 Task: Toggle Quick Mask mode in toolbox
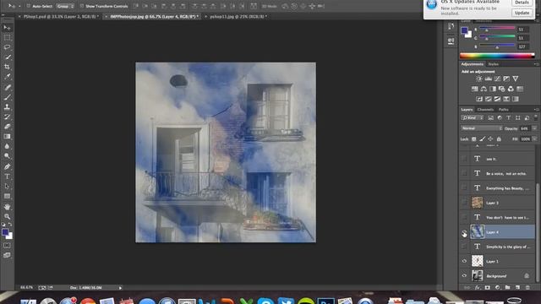coord(7,246)
